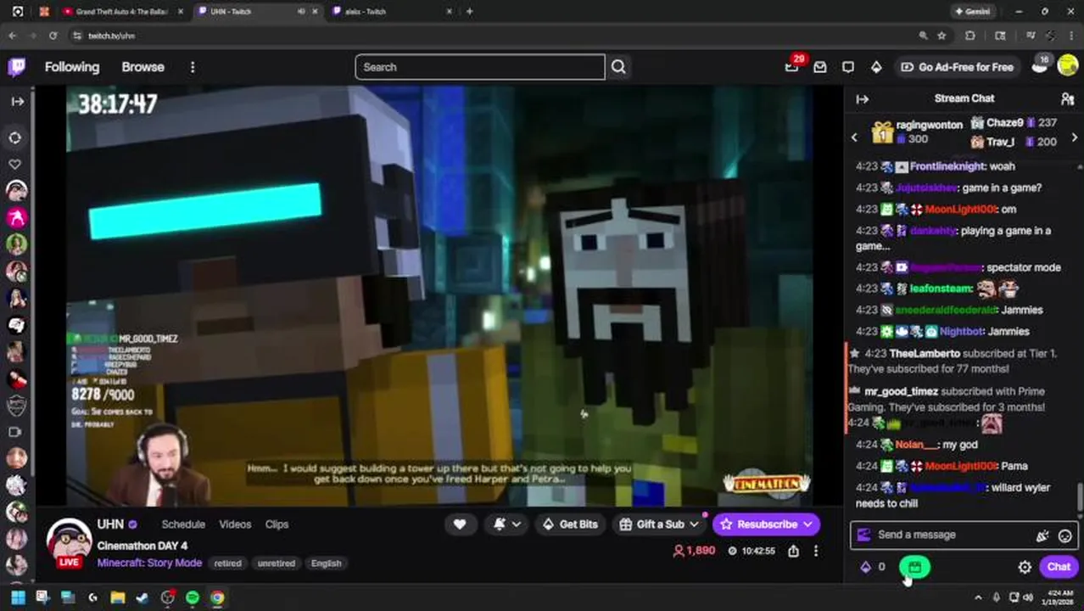Send message with the Chat button
Image resolution: width=1084 pixels, height=611 pixels.
[x=1059, y=567]
